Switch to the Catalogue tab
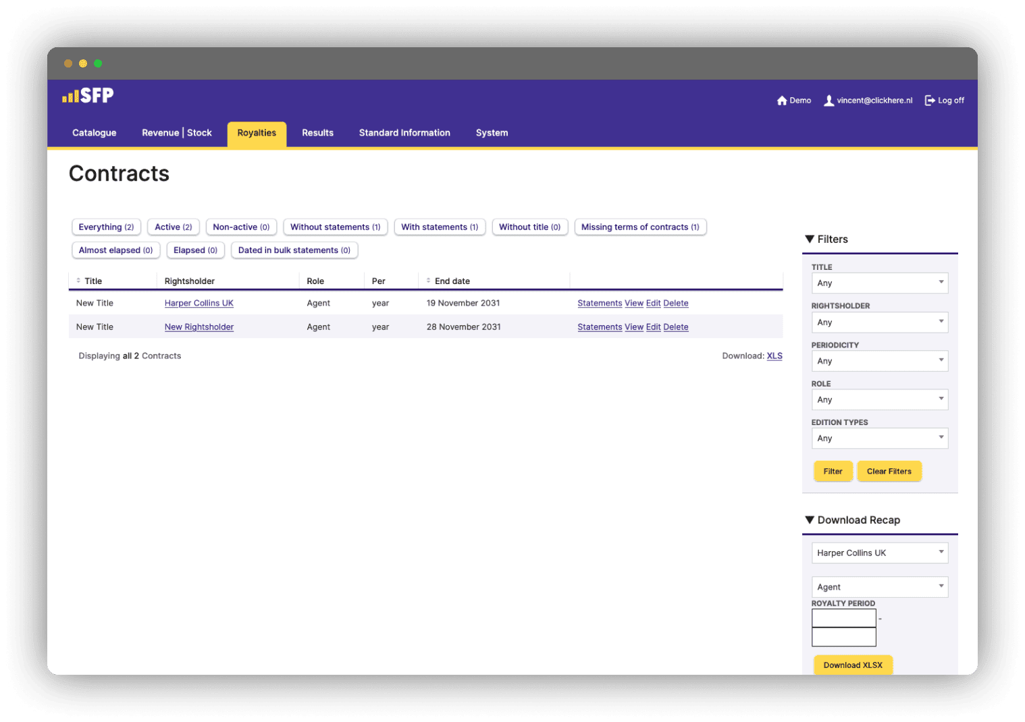 tap(95, 133)
